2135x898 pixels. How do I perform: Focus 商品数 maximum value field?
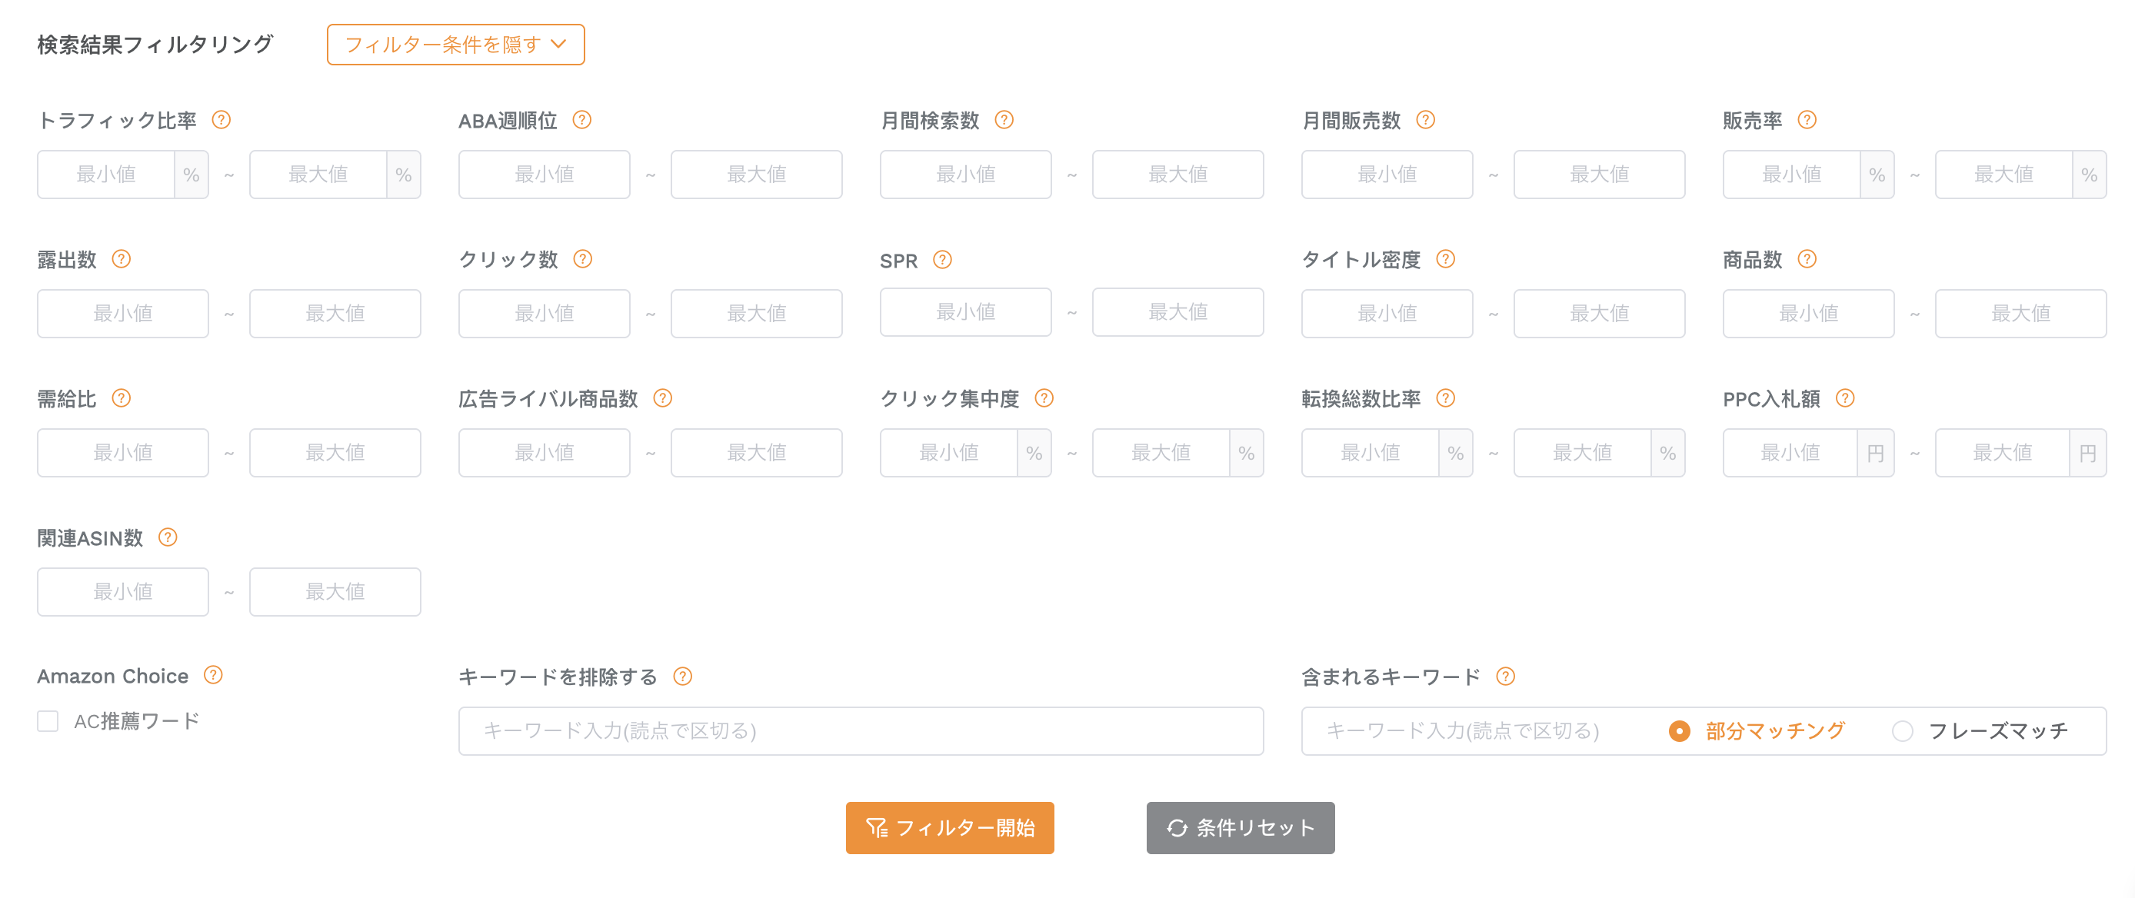click(2020, 314)
